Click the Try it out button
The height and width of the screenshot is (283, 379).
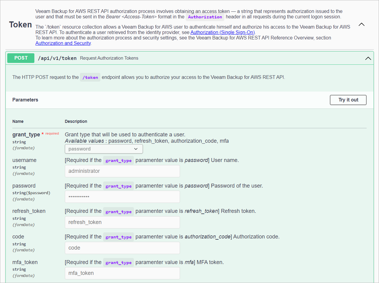[x=348, y=100]
